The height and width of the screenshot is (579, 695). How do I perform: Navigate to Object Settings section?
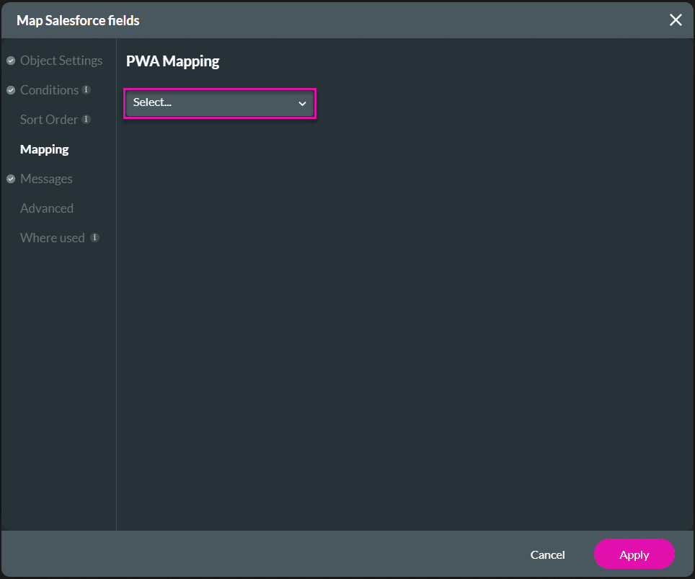[x=61, y=61]
